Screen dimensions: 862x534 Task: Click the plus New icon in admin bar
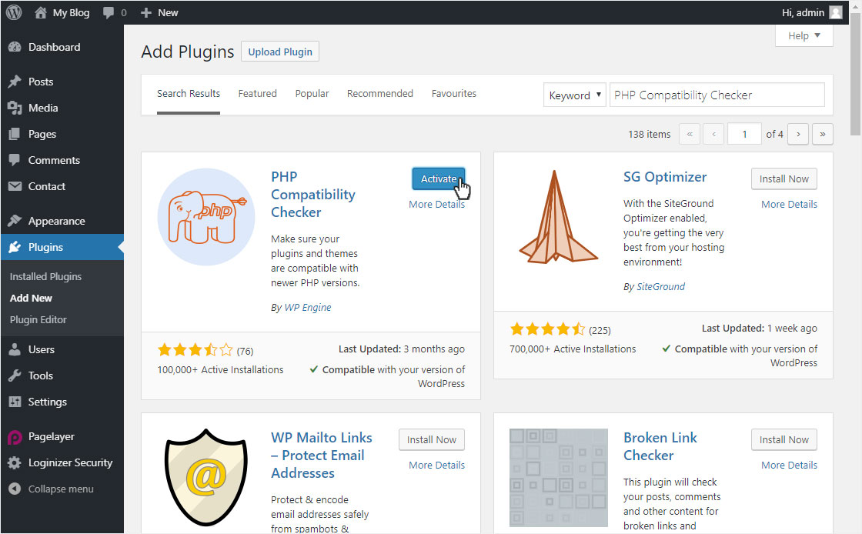(145, 12)
